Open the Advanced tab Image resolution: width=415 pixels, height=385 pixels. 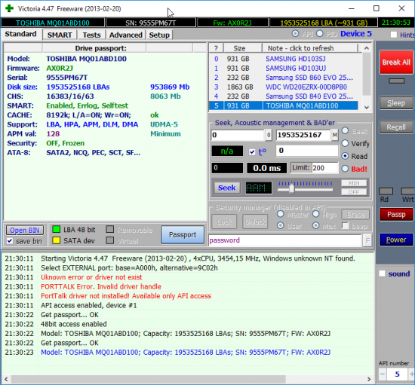click(126, 35)
